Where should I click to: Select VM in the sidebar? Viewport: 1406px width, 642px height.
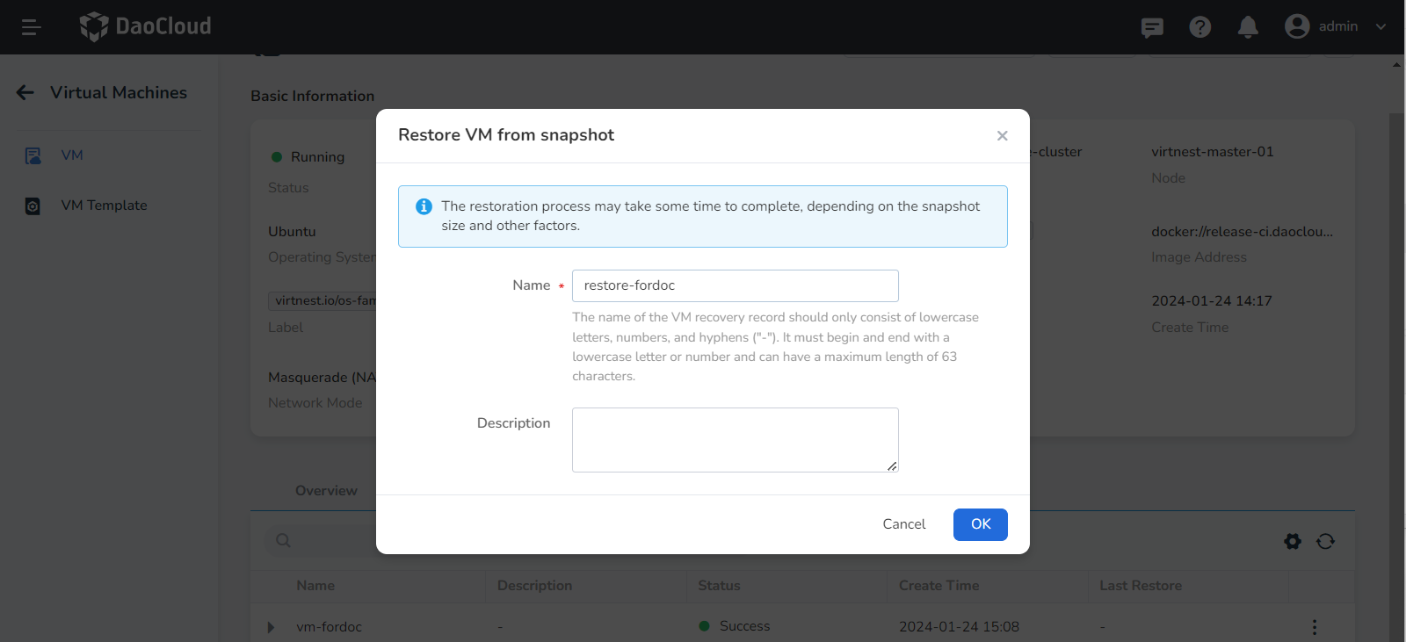(72, 155)
